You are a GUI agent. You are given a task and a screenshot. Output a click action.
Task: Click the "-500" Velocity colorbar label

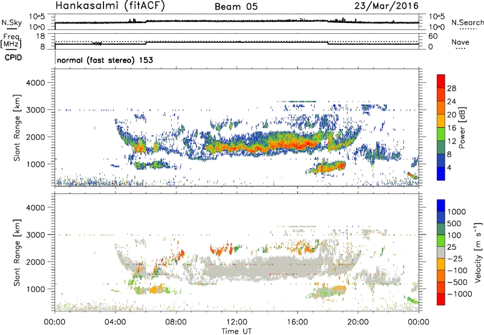[x=457, y=282]
